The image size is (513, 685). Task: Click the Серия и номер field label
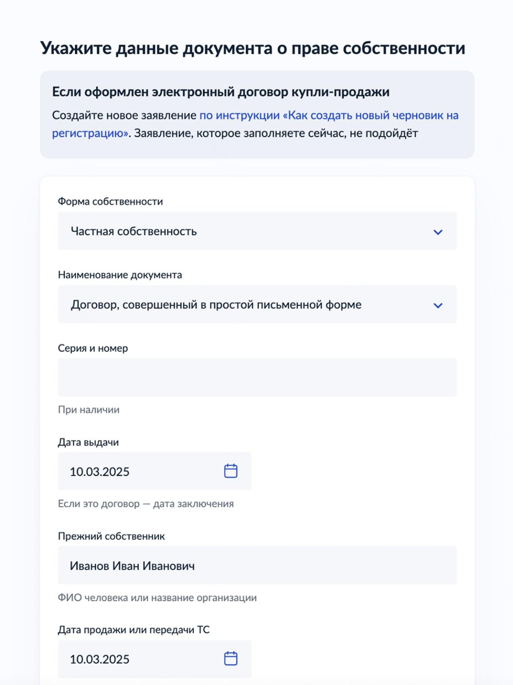click(x=93, y=348)
